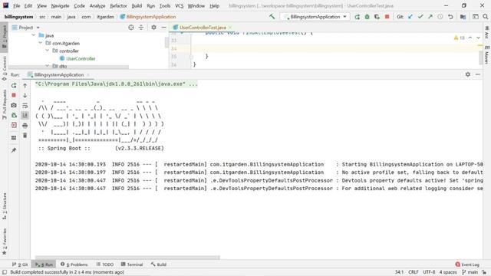Stop the running application from the top toolbar
This screenshot has width=491, height=276.
(387, 17)
